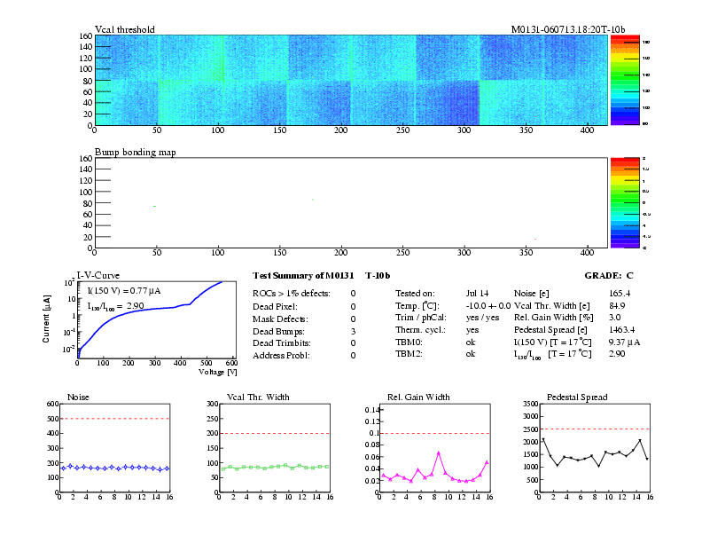702x543 pixels.
Task: Click the 'Pedestal Spread' chart title
Action: click(x=577, y=397)
